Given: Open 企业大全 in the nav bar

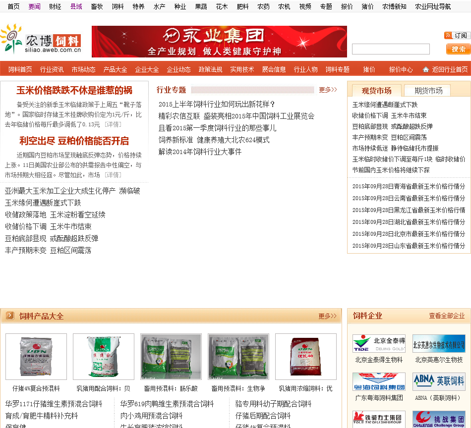Looking at the screenshot, I should (x=147, y=70).
